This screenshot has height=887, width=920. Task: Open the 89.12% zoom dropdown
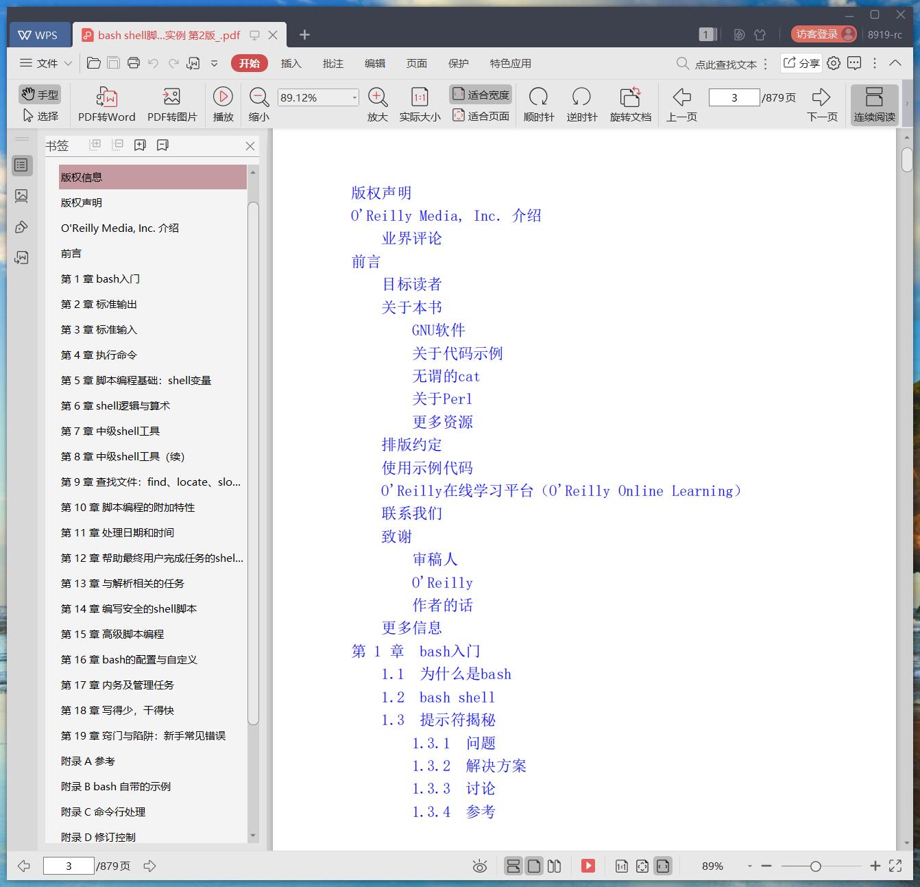354,97
